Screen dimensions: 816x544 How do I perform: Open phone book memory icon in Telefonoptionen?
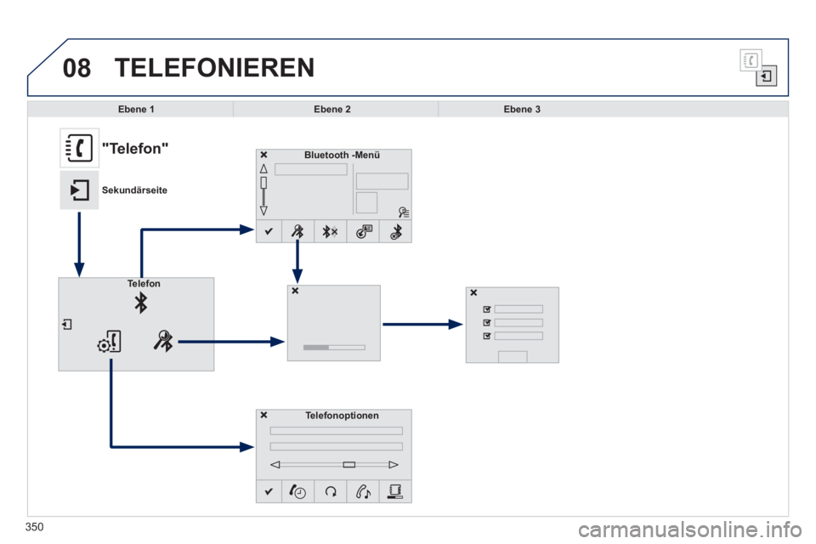[396, 491]
